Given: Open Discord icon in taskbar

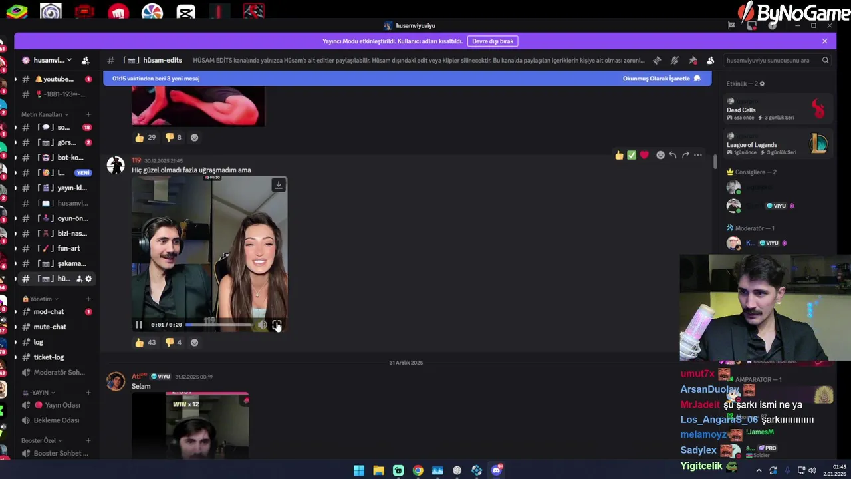Looking at the screenshot, I should (497, 470).
